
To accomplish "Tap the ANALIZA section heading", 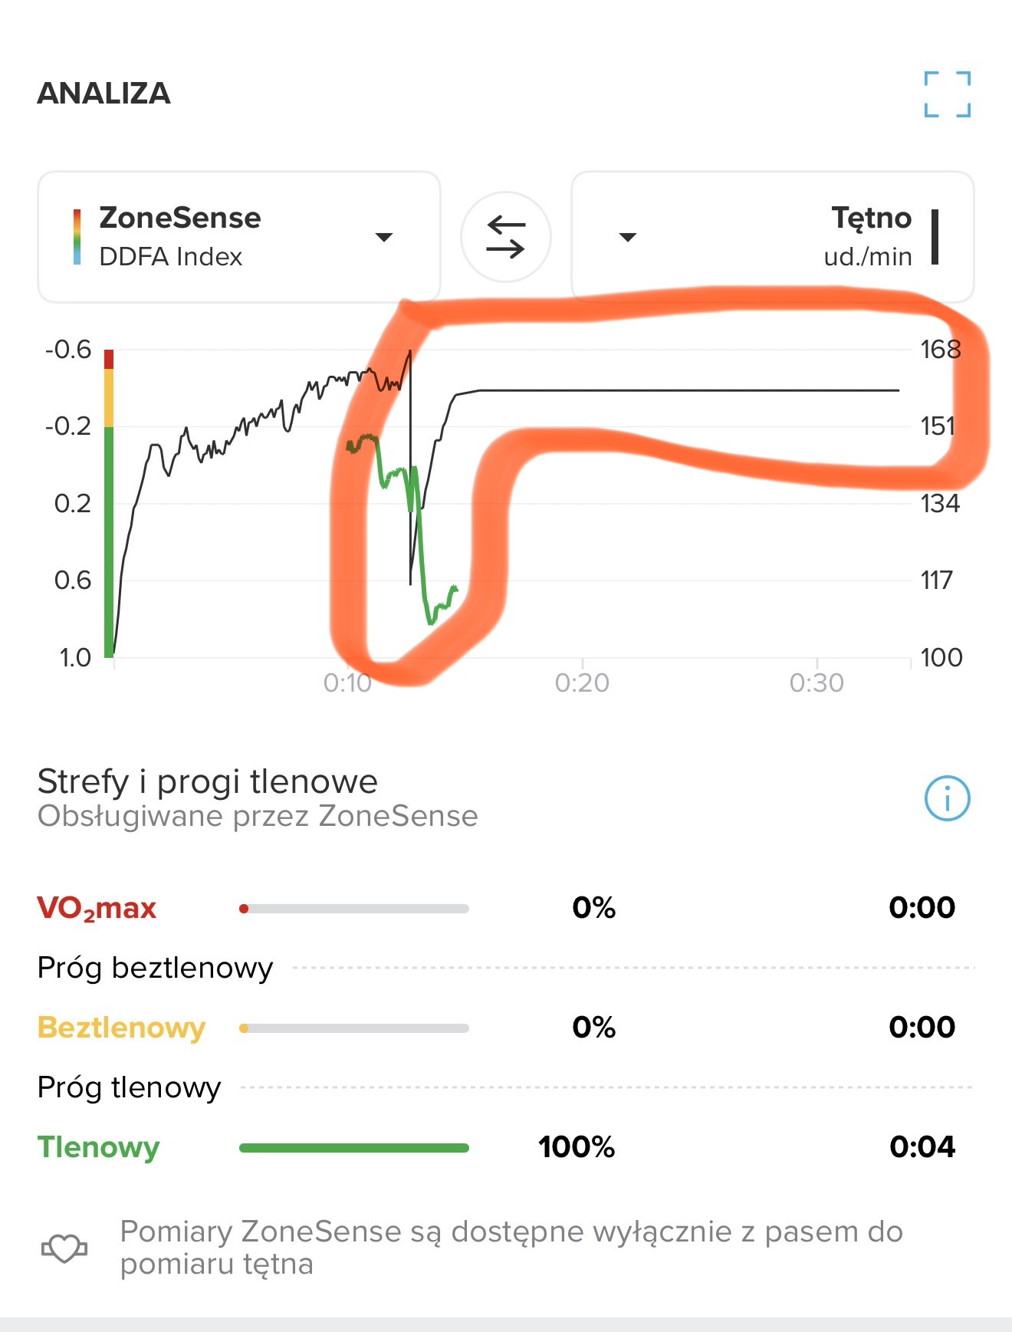I will (x=104, y=94).
